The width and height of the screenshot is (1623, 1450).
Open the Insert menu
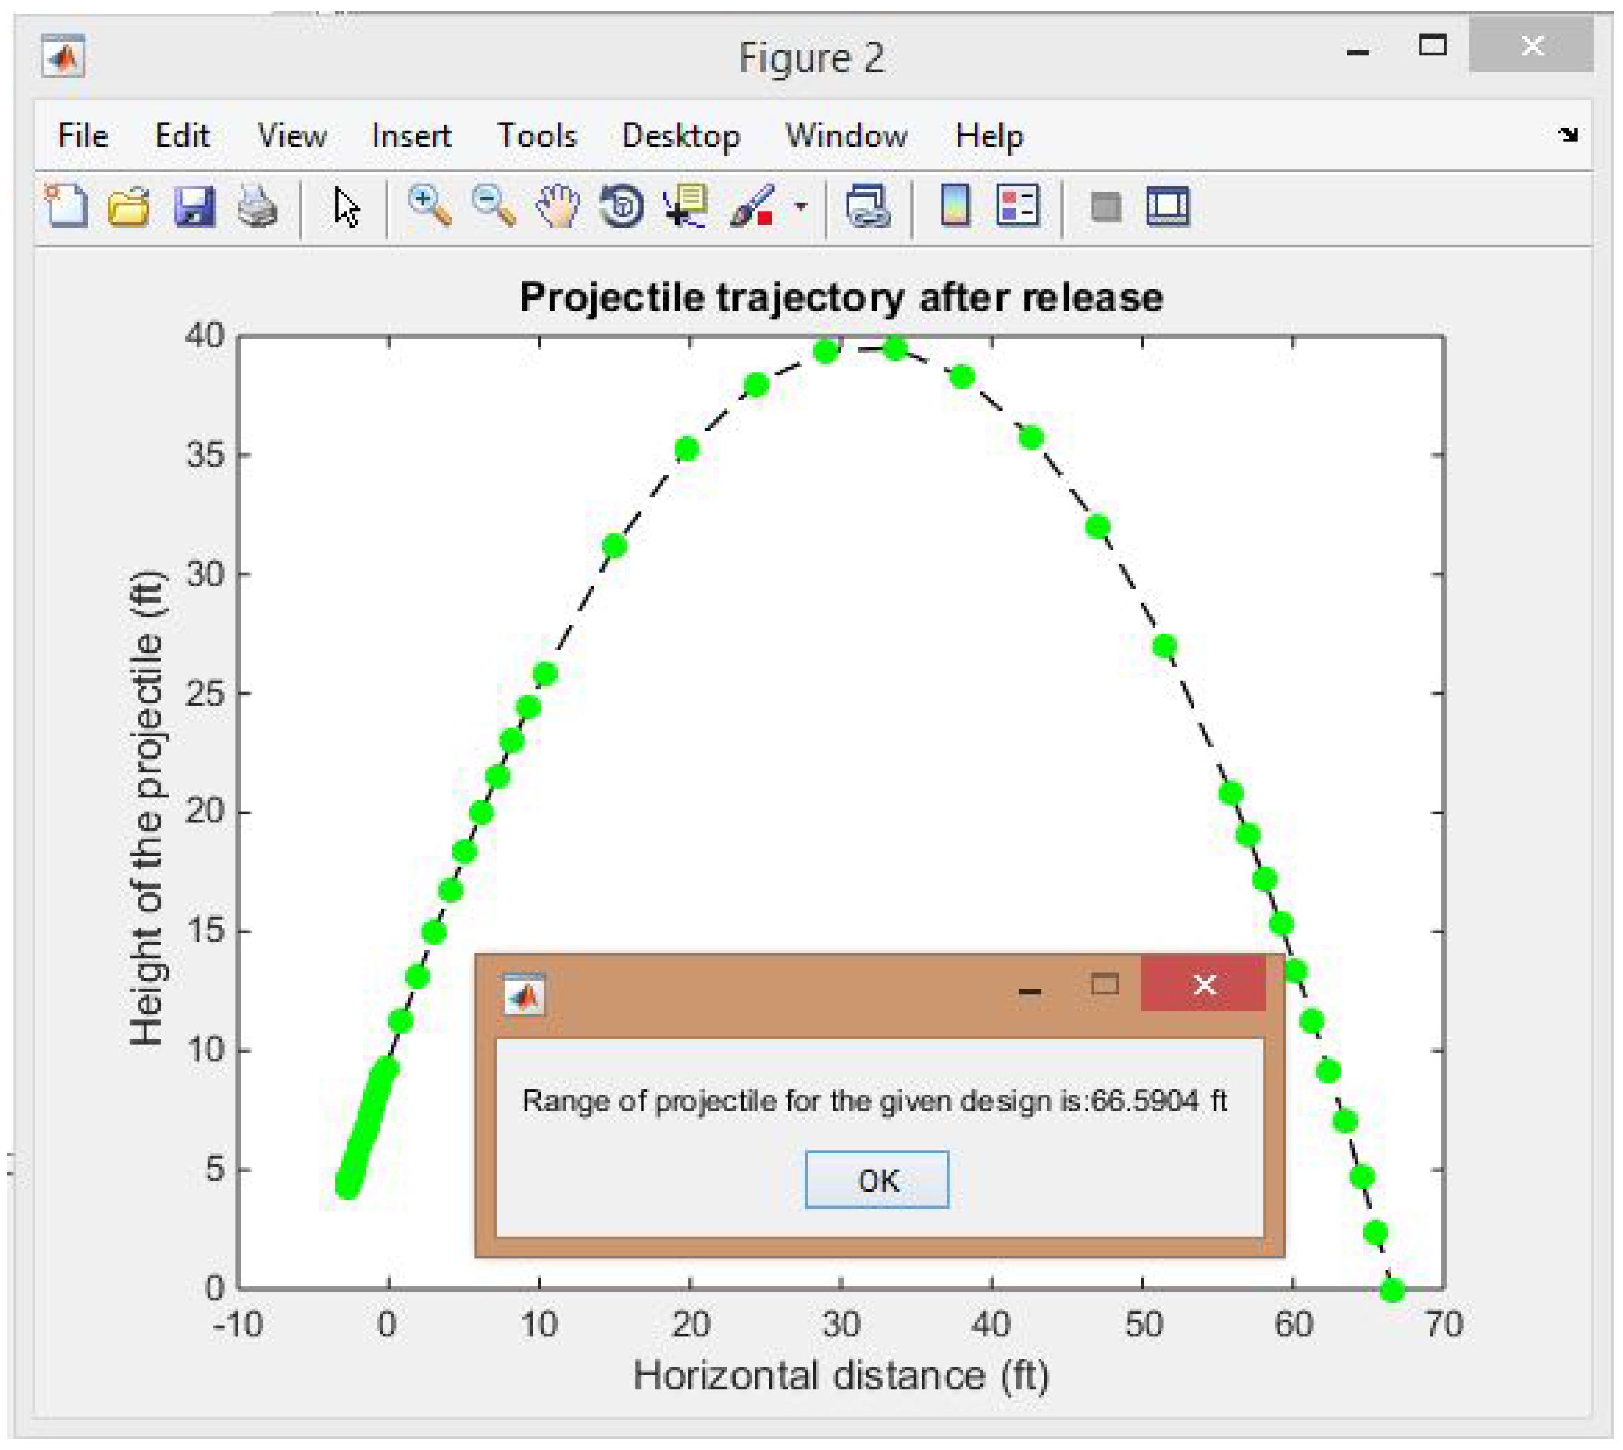[411, 136]
